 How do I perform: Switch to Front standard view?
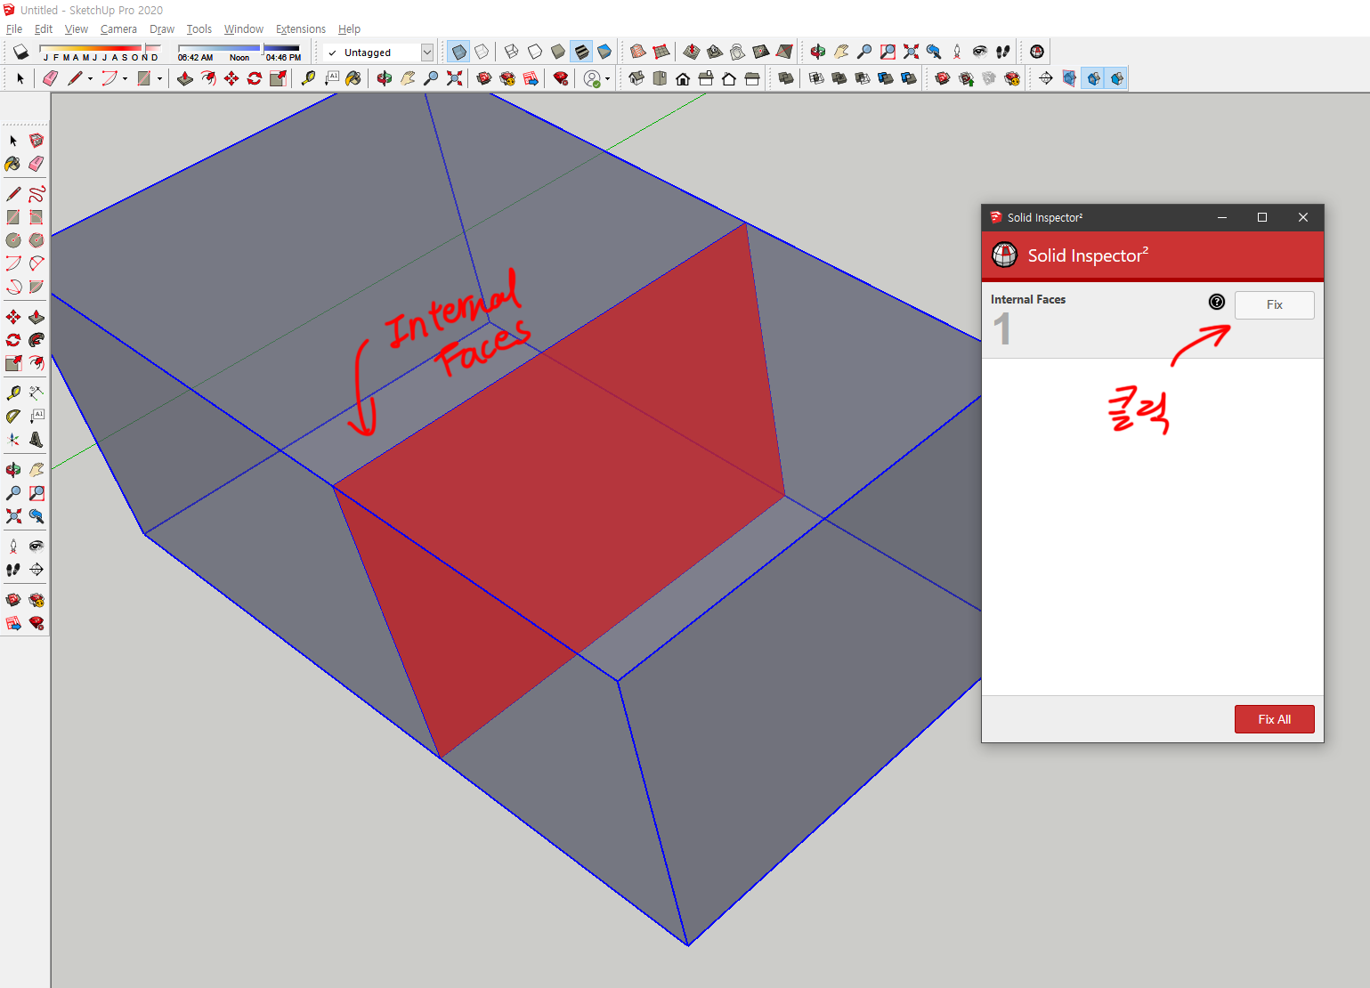[683, 78]
